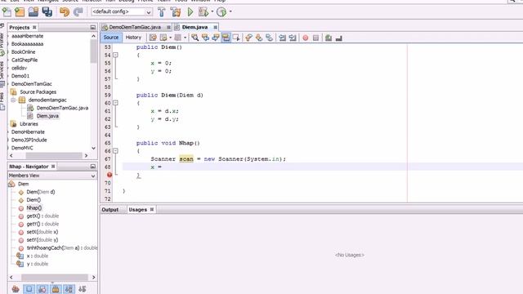Collapse the code fold at line 60
This screenshot has height=294, width=523.
(x=115, y=103)
